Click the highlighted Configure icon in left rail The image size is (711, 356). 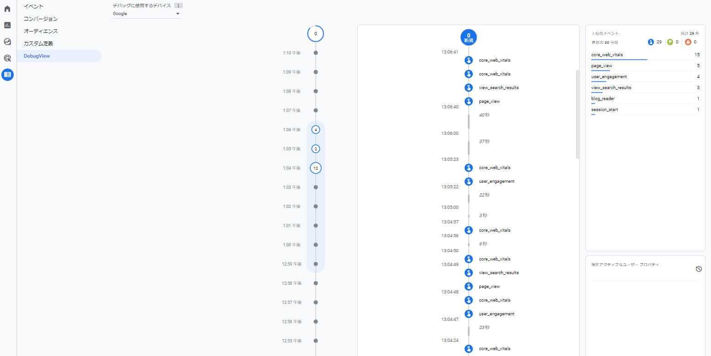click(7, 74)
